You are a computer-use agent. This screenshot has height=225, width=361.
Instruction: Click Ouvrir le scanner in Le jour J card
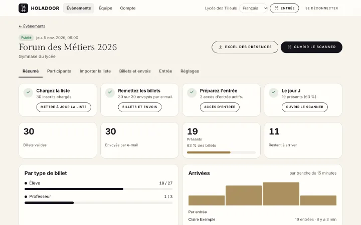pos(305,107)
